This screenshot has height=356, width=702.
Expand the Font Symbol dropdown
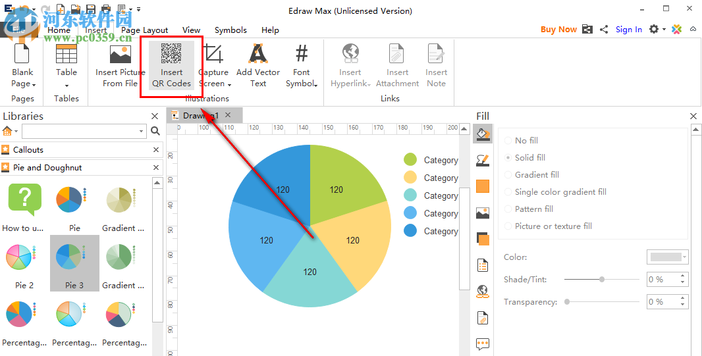tap(315, 85)
